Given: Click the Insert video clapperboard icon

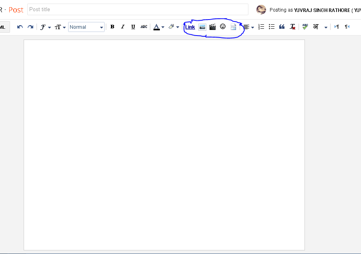Looking at the screenshot, I should click(x=212, y=27).
